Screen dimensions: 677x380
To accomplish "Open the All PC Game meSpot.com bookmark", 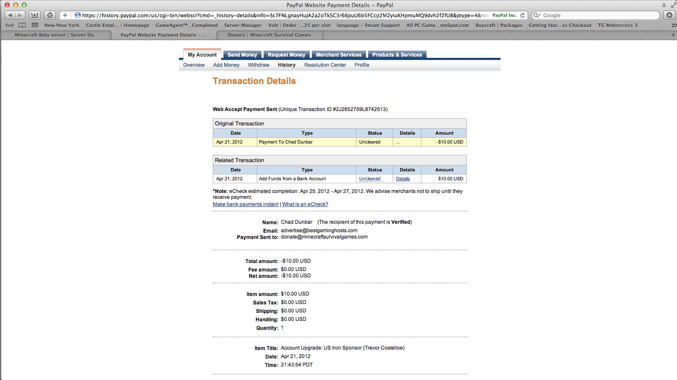I will (438, 25).
